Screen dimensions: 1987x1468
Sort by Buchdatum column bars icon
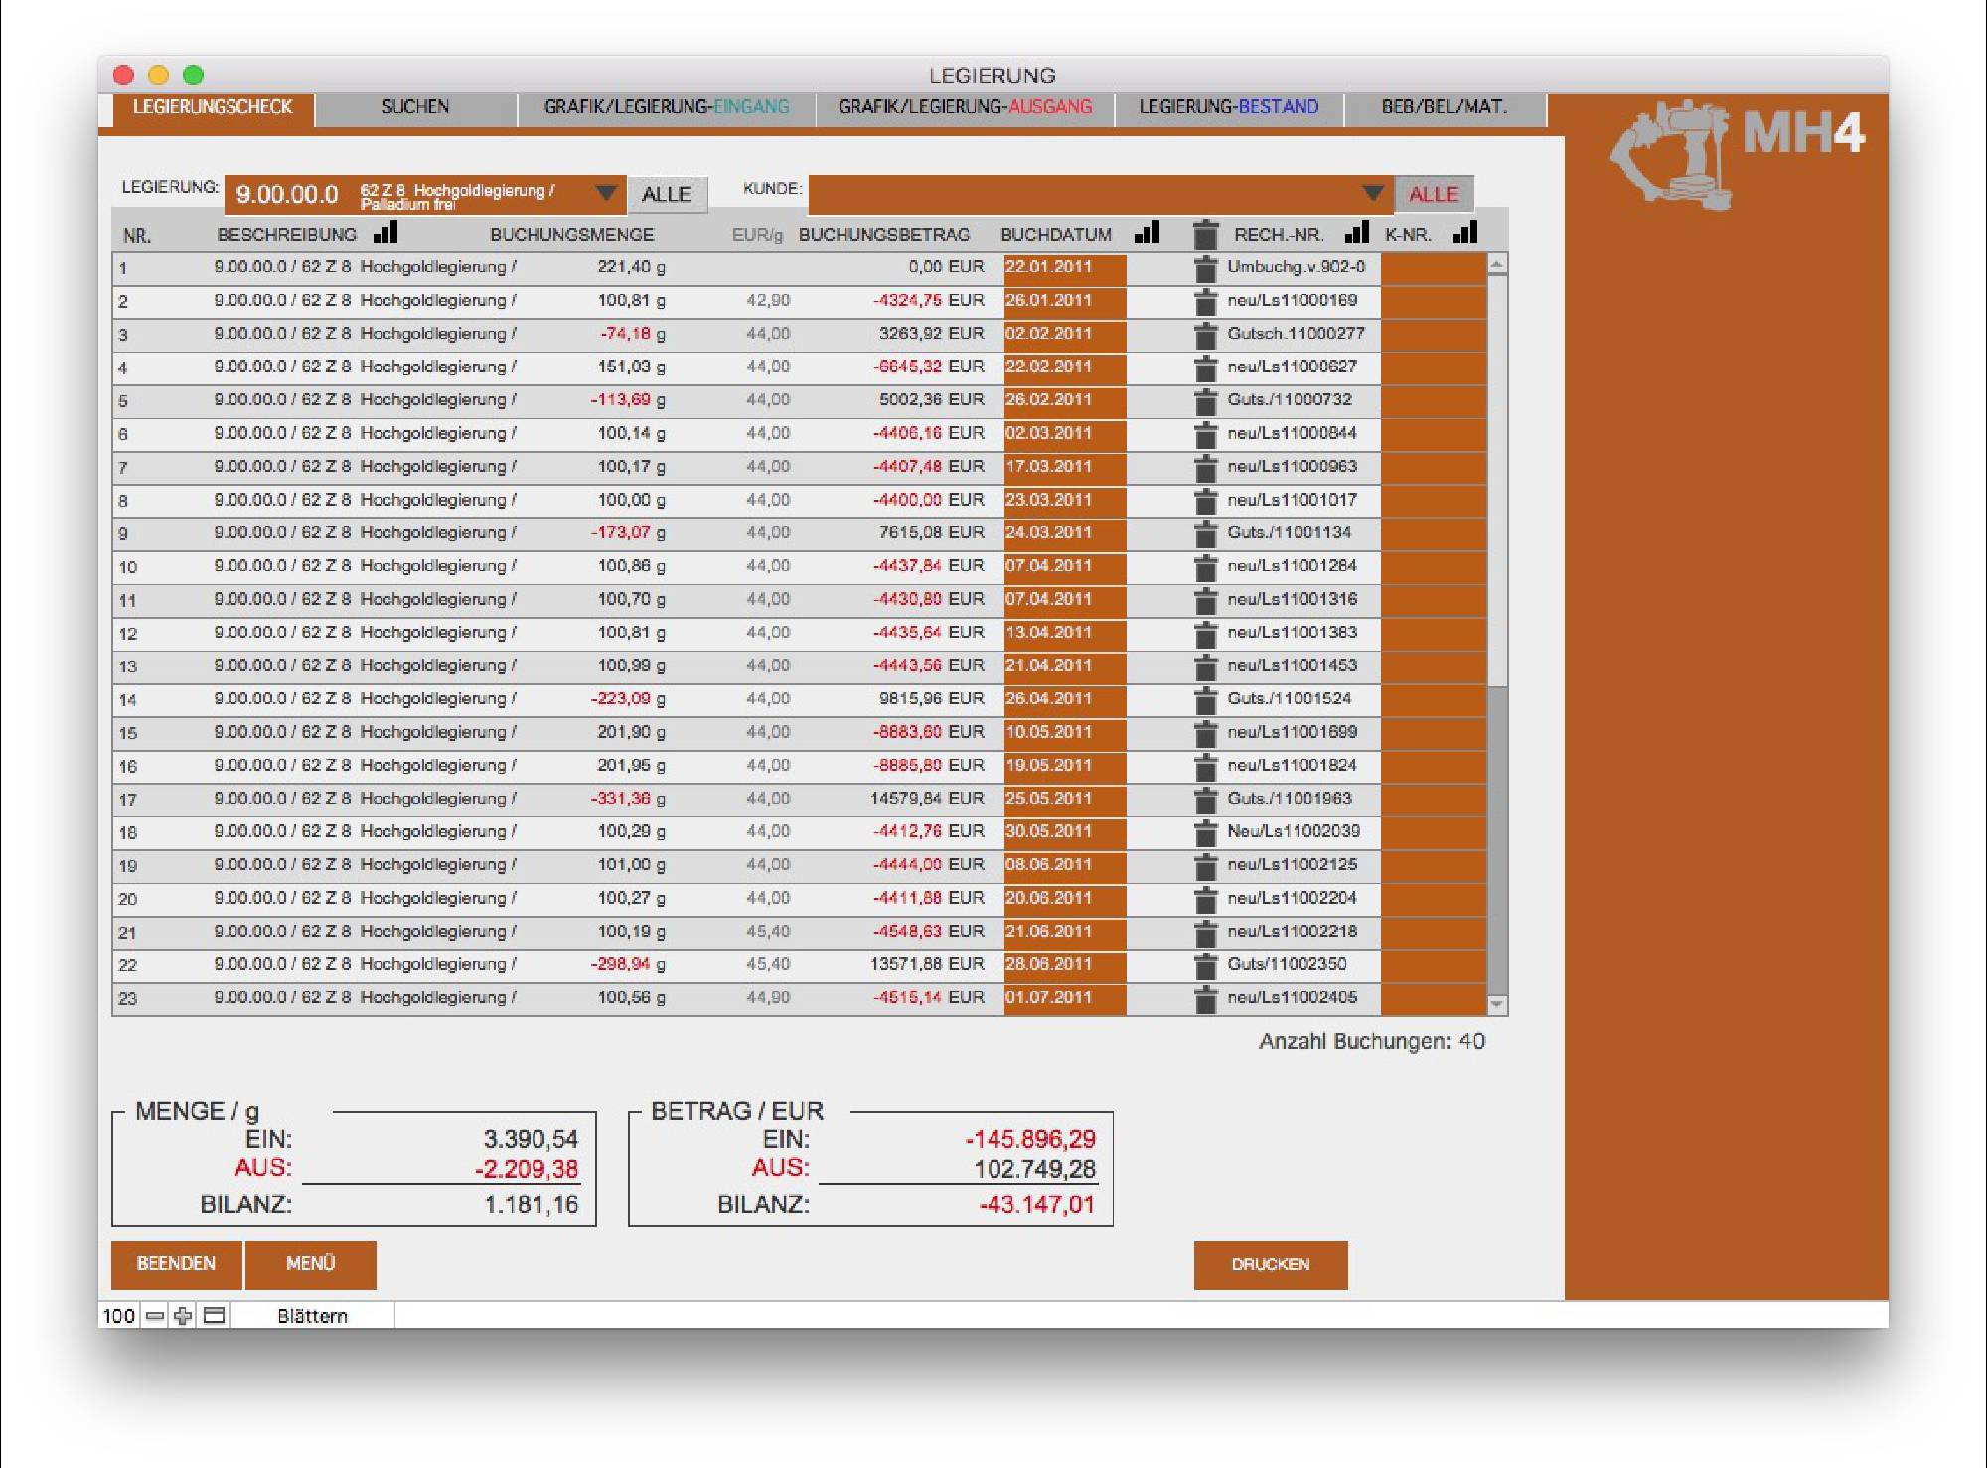(x=1147, y=233)
